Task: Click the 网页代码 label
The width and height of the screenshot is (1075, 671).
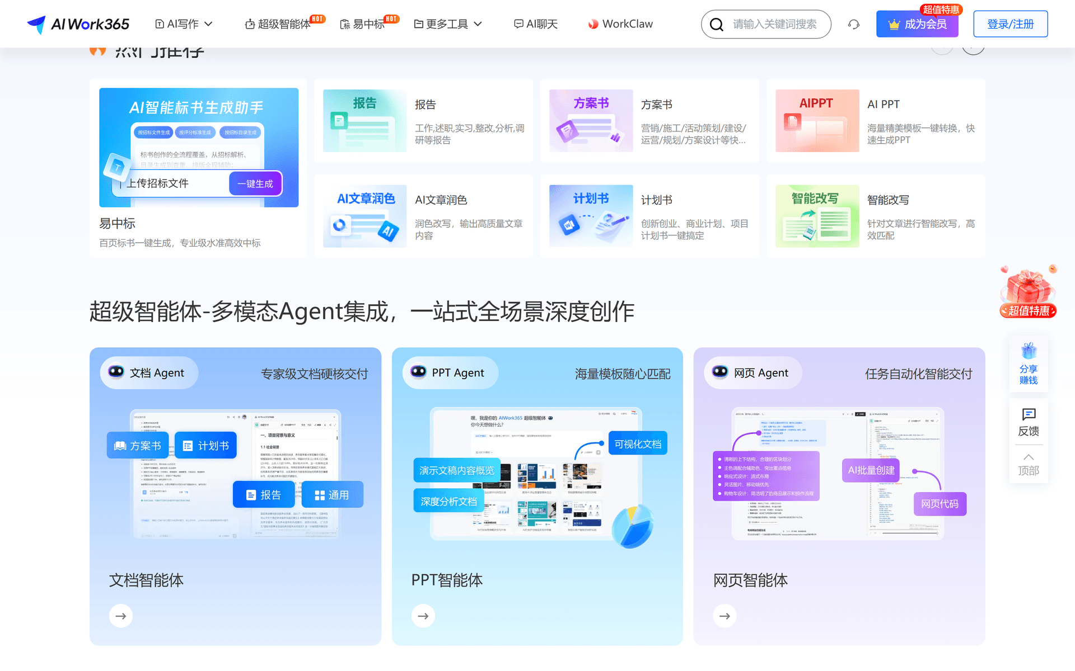Action: (940, 503)
